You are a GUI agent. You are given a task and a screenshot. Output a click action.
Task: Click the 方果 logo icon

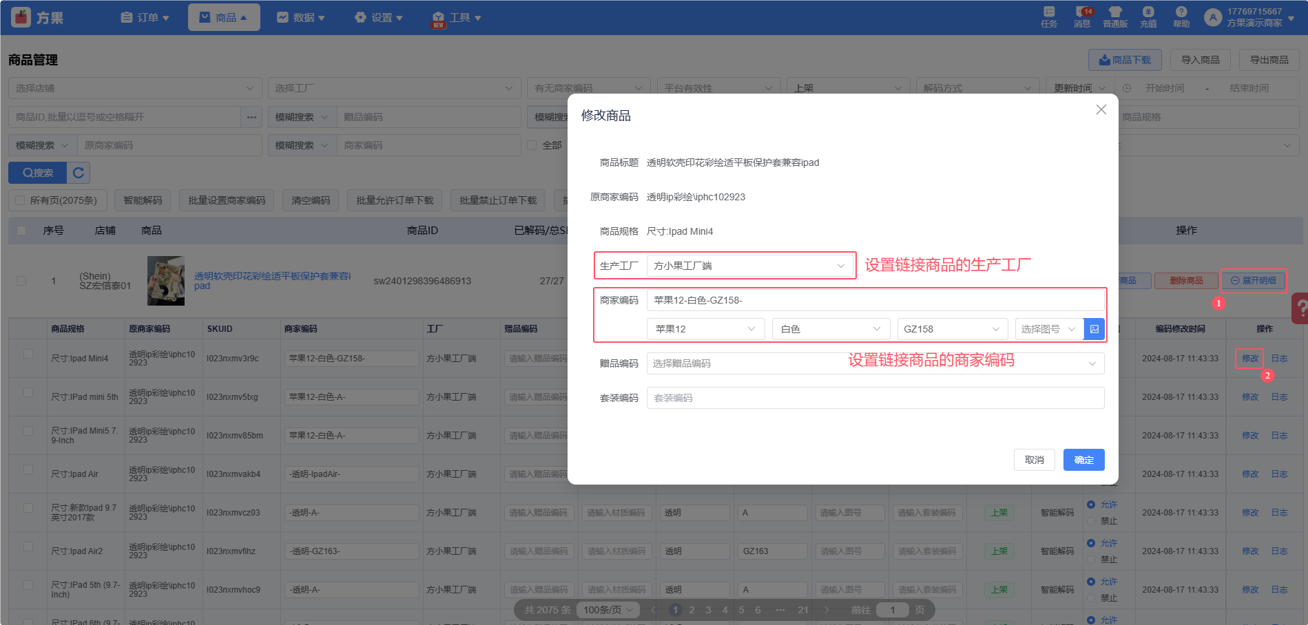tap(21, 17)
